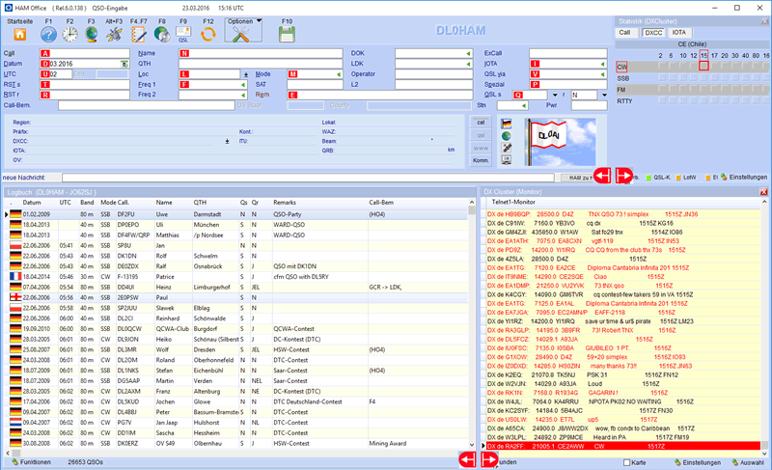This screenshot has height=470, width=772.
Task: Click SSB row 20 m statistic box
Action: (x=725, y=78)
